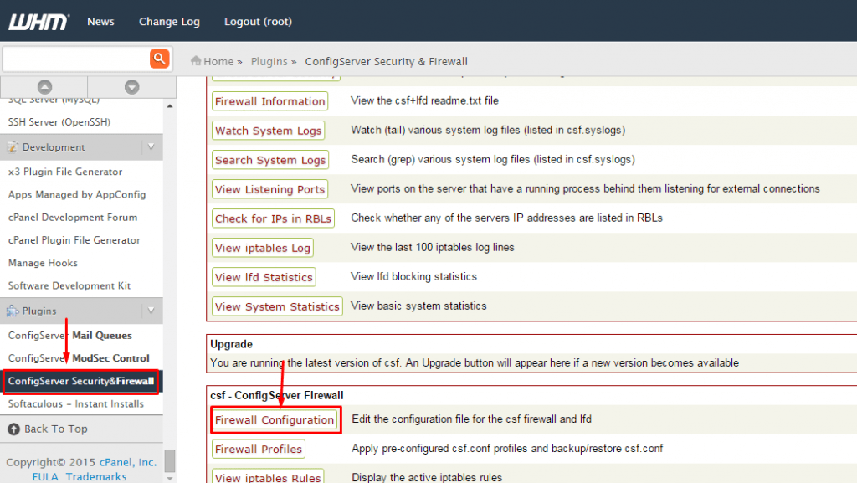Click the Home icon in breadcrumb

(196, 60)
